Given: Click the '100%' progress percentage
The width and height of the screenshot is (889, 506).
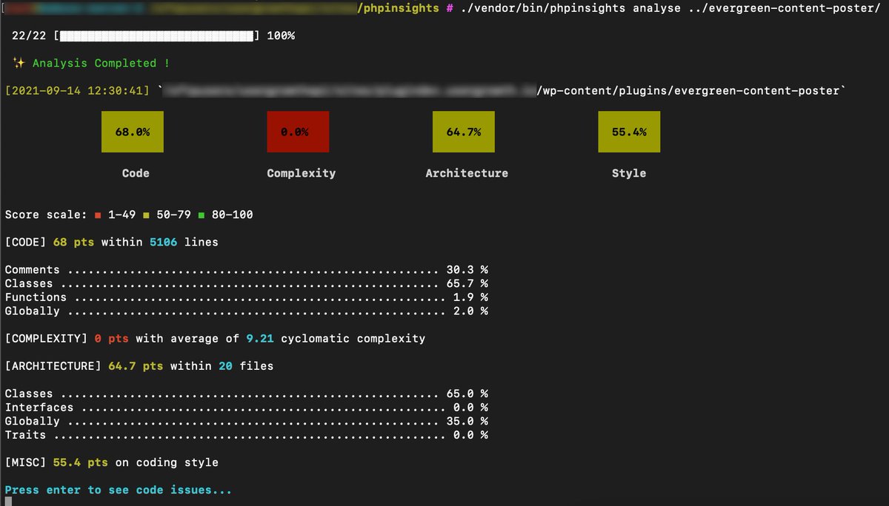Looking at the screenshot, I should tap(280, 36).
